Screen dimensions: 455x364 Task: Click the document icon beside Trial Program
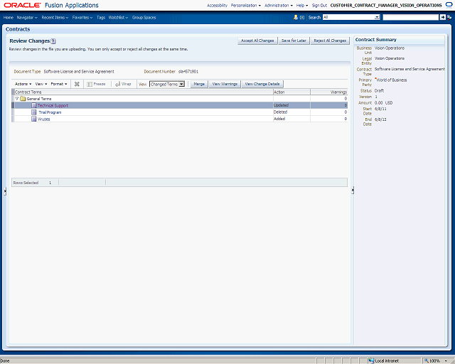[34, 112]
